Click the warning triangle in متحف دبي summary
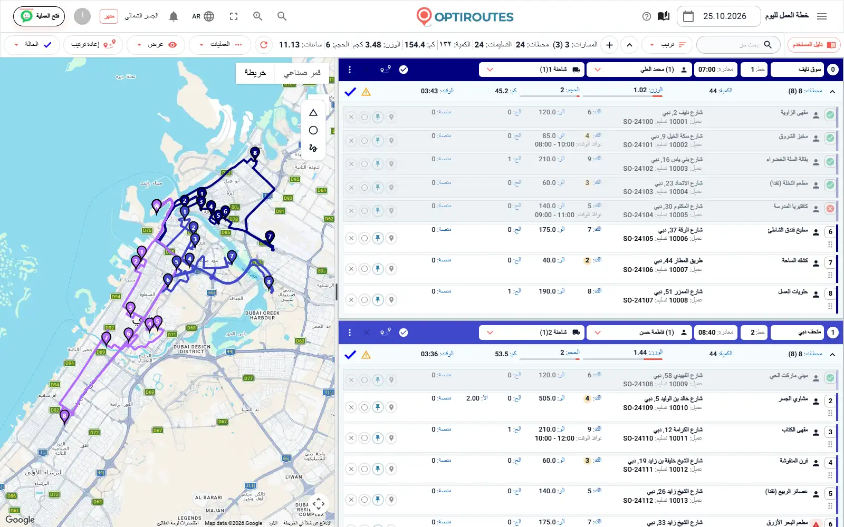 (366, 355)
